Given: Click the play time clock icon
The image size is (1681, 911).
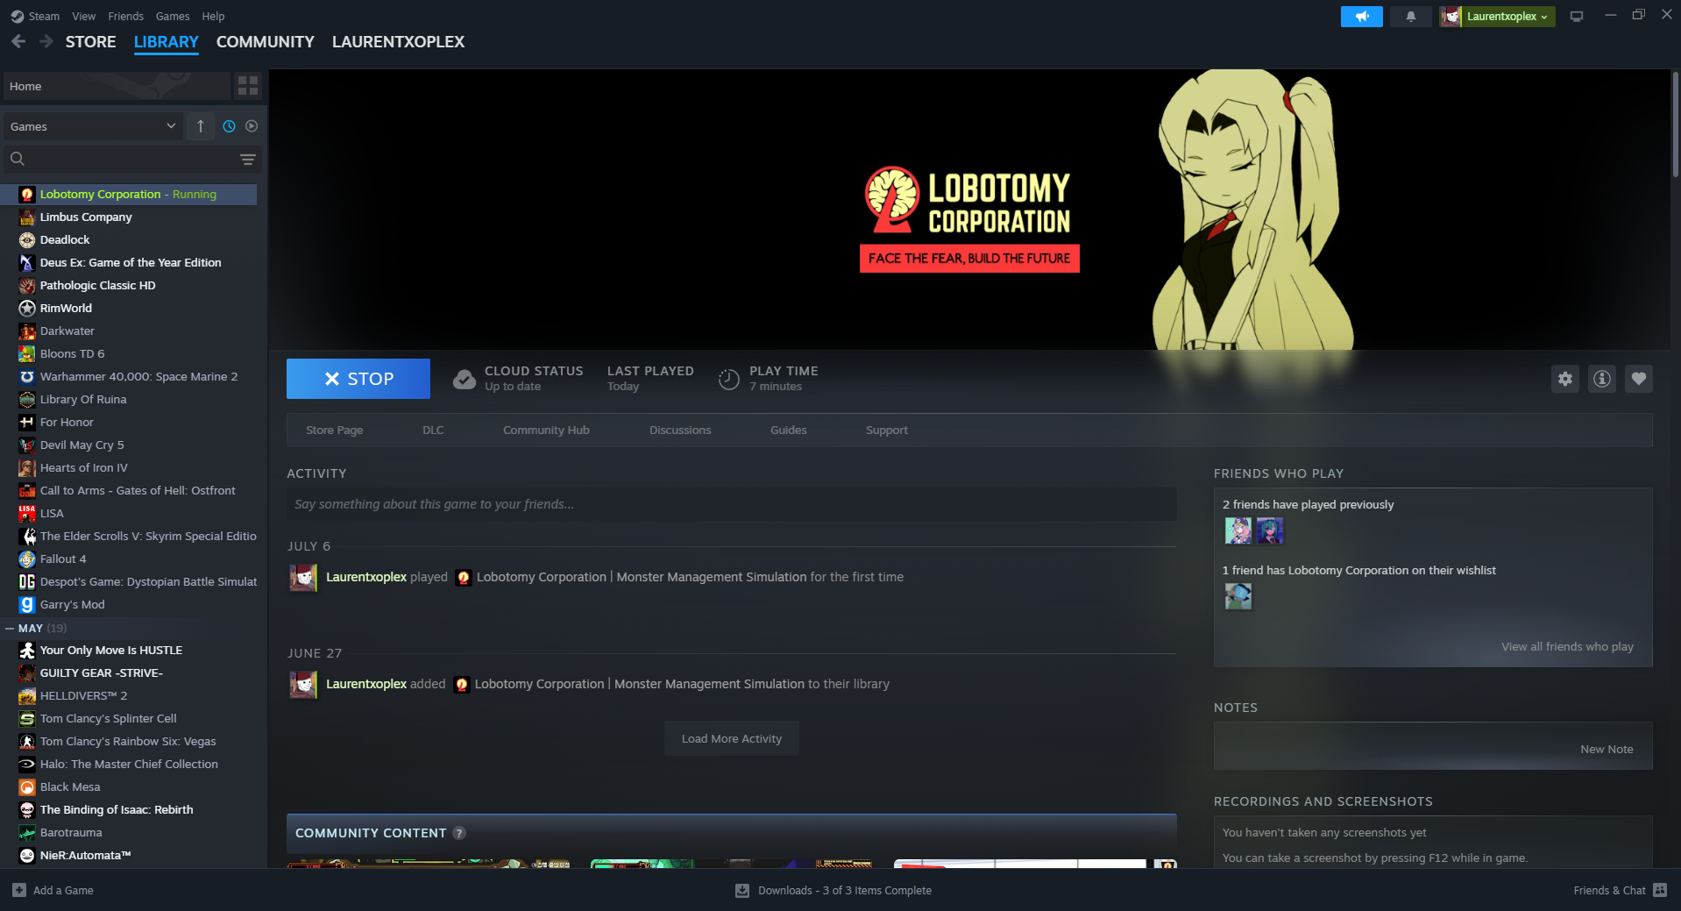Looking at the screenshot, I should click(x=728, y=379).
